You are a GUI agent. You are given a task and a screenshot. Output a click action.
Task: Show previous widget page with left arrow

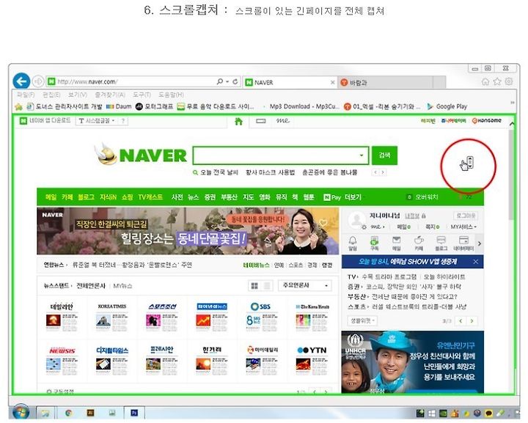coord(461,321)
